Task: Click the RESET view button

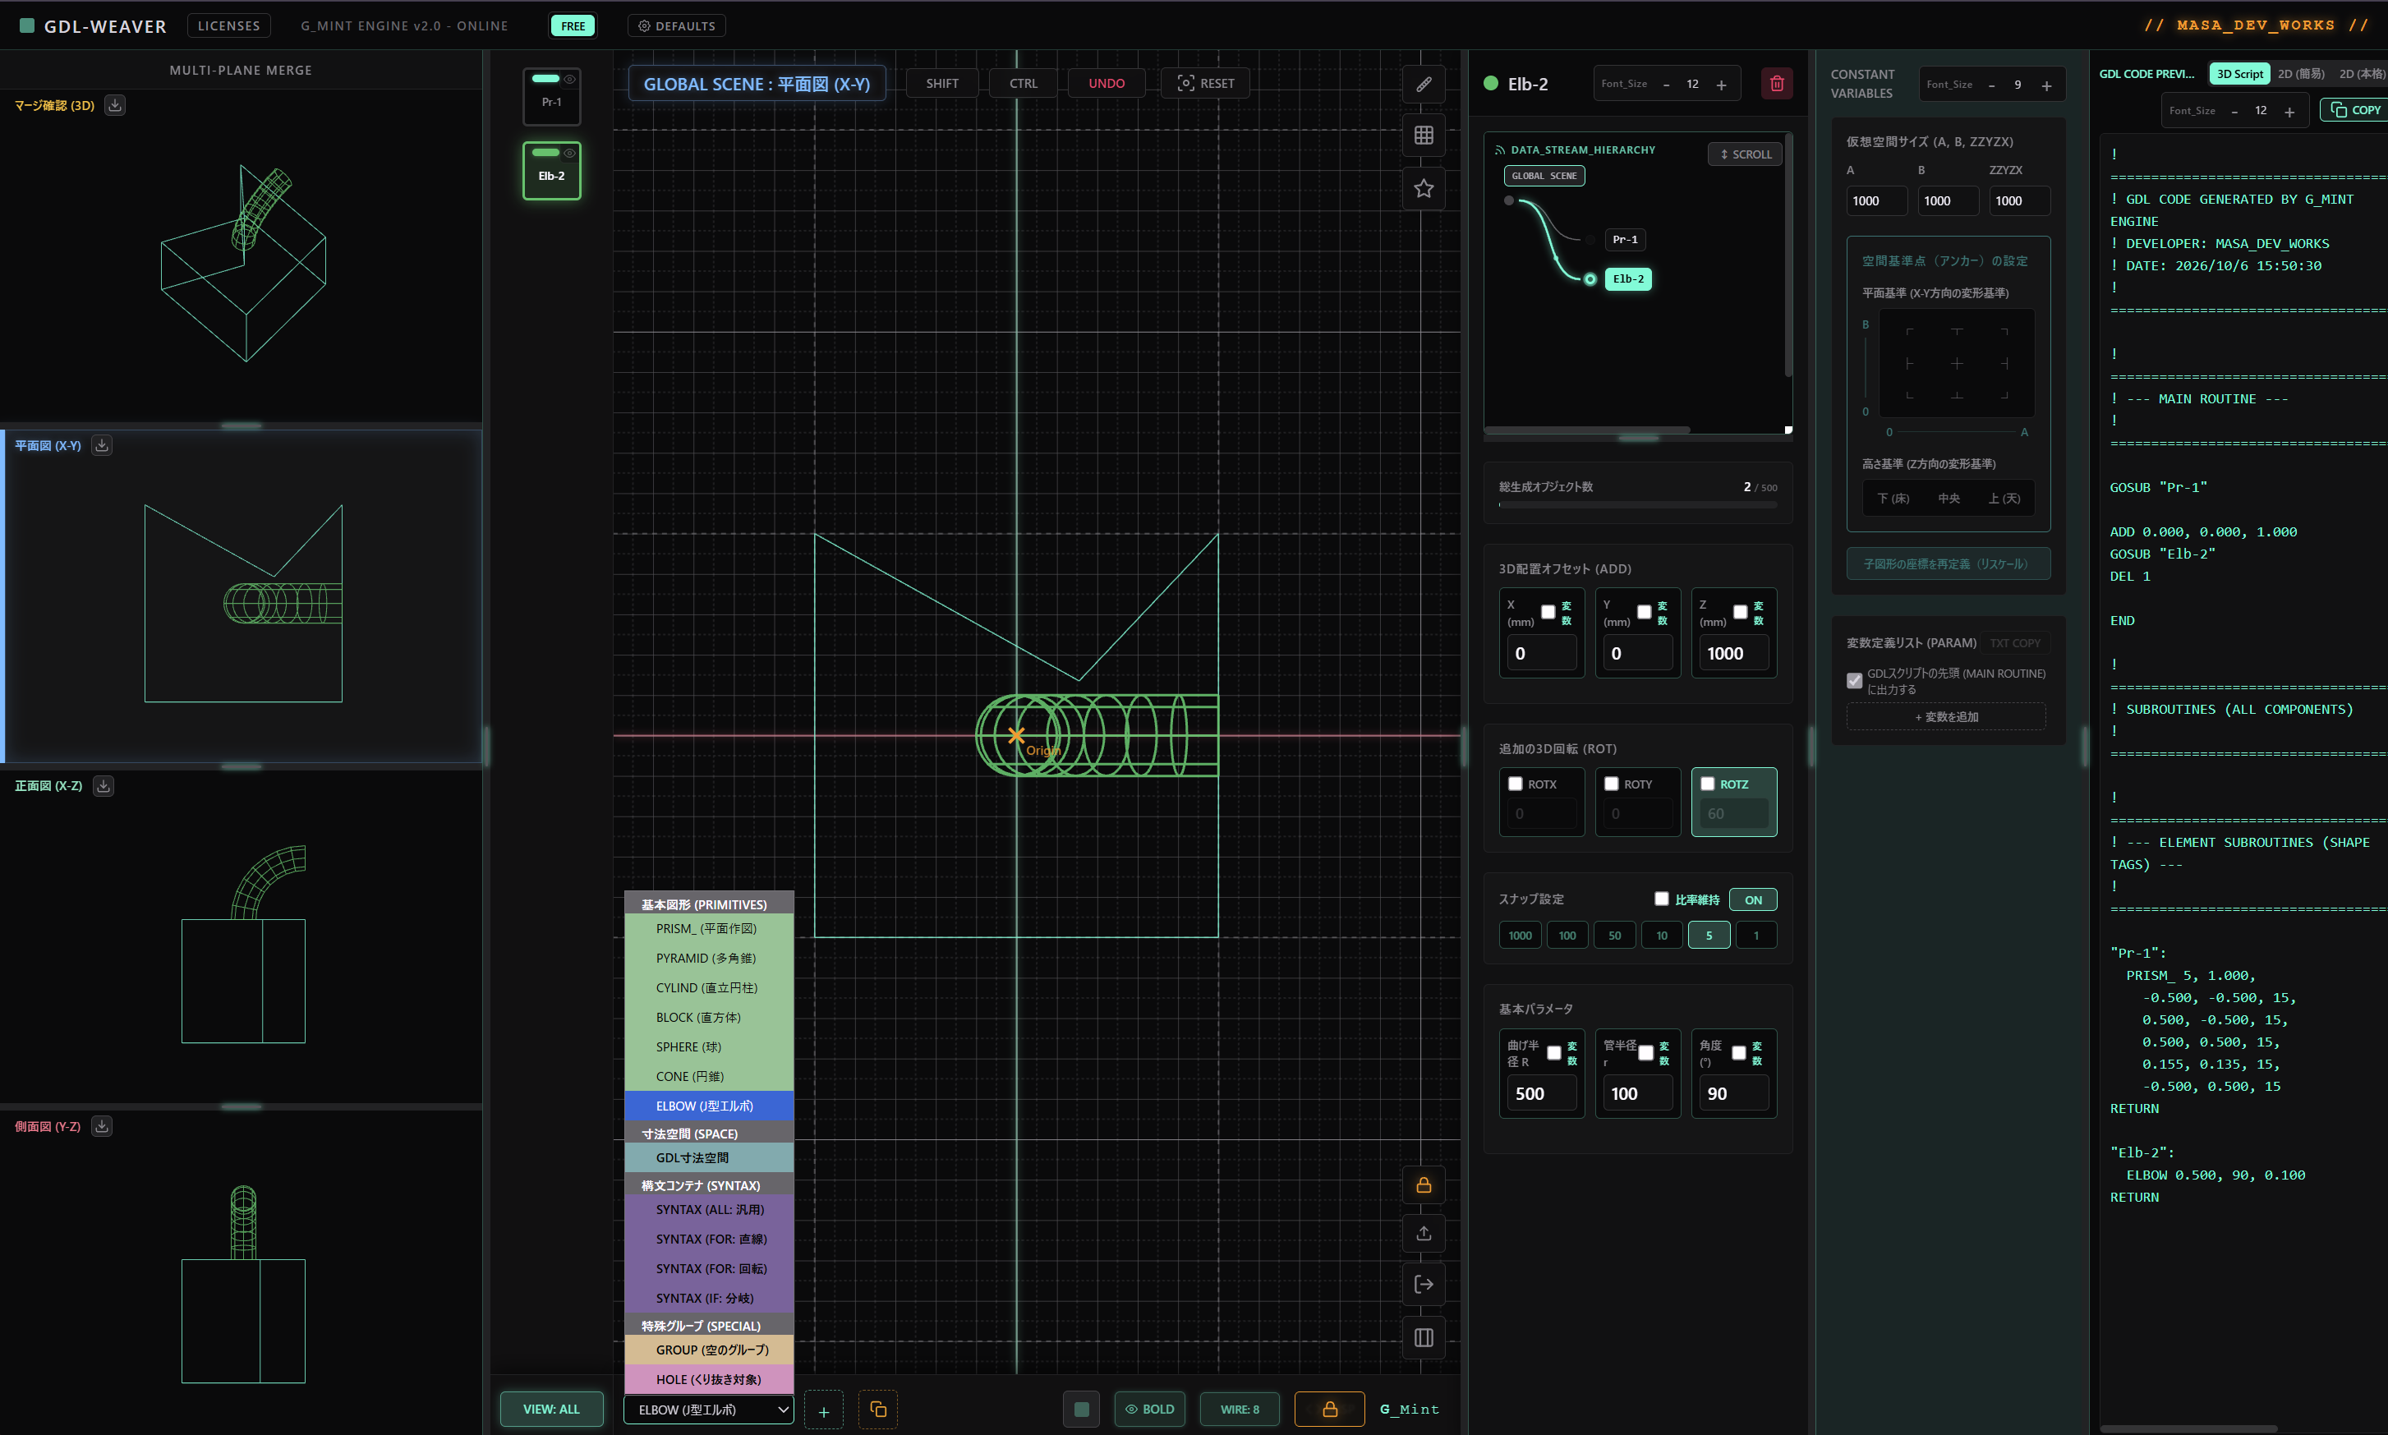Action: 1206,83
